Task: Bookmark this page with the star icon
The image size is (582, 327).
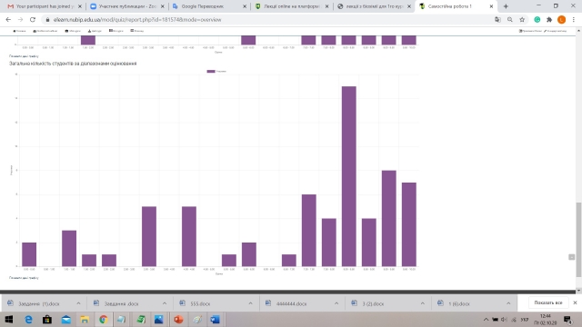Action: (x=522, y=20)
